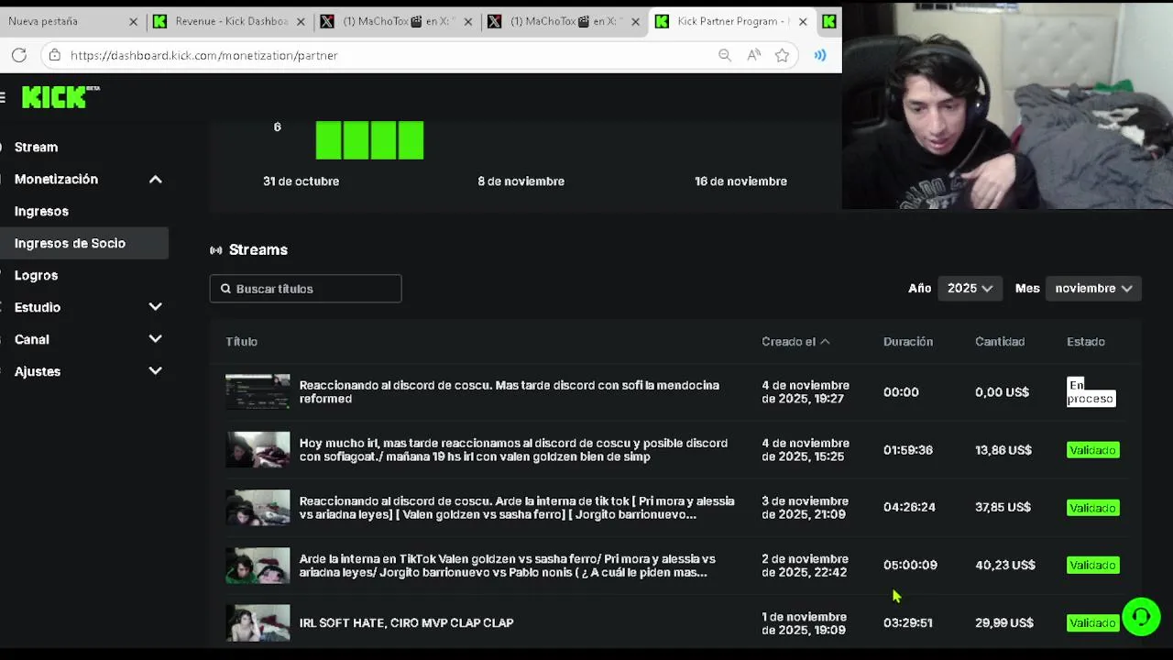Click the 05:00:09 duration cell

(x=910, y=565)
